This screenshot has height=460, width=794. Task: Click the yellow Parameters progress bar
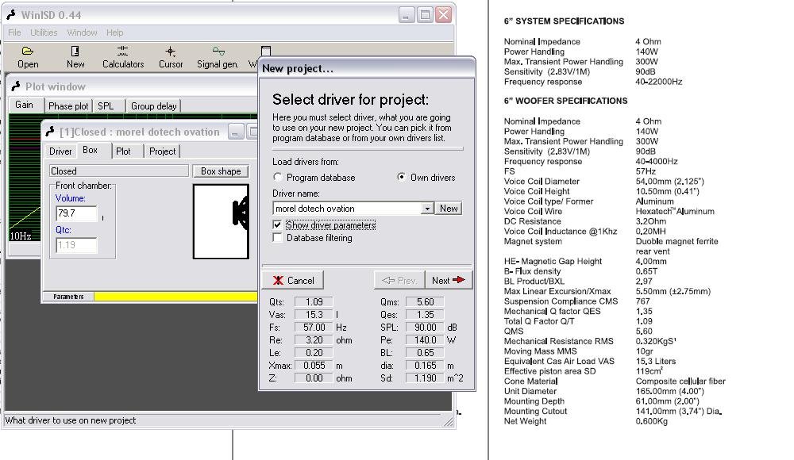tap(175, 297)
